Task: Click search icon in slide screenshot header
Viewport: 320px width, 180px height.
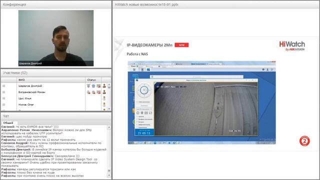Action: [272, 69]
